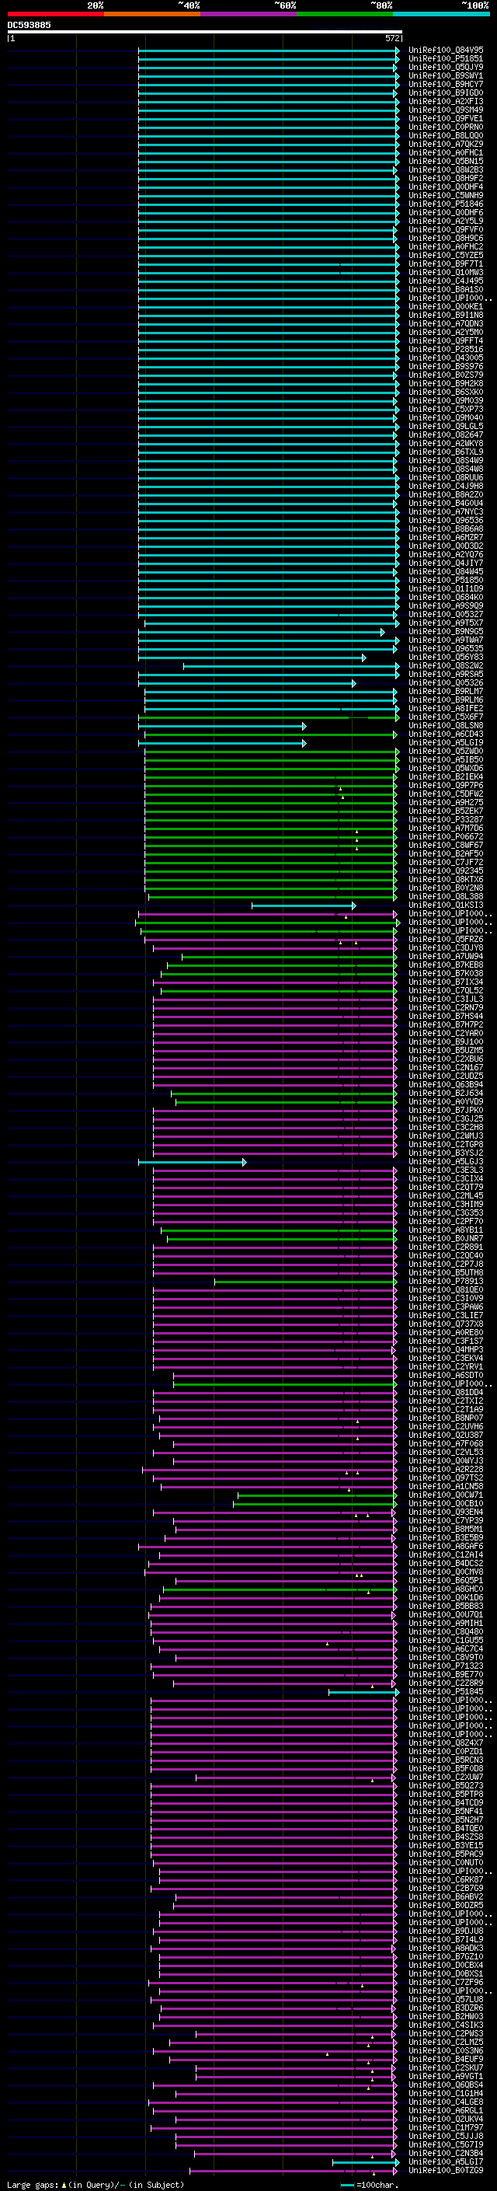
Task: Select the UniRef100_Q9FVE1 label
Action: pyautogui.click(x=446, y=118)
